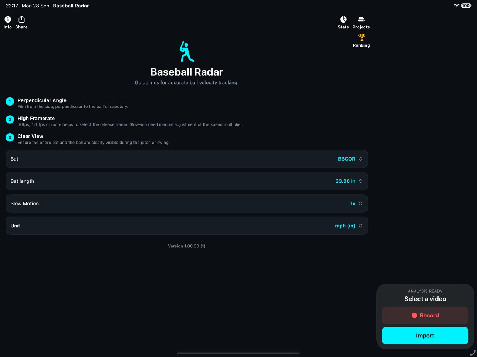Screen dimensions: 477x357
Task: Click the Wi-Fi status icon
Action: [457, 6]
